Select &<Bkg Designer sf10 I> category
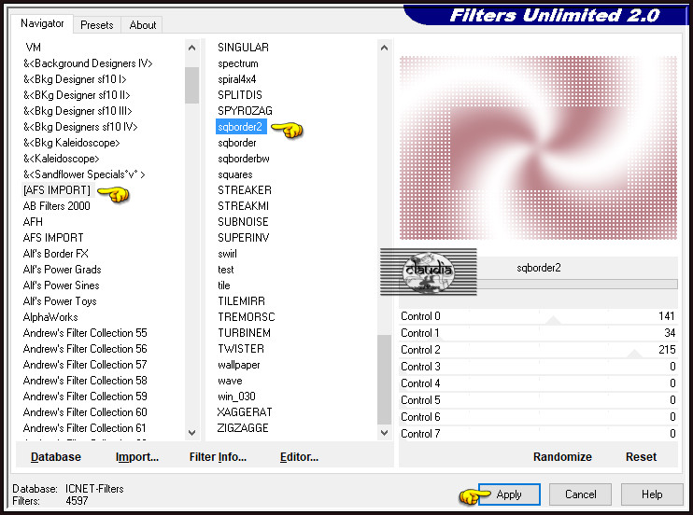This screenshot has width=693, height=515. (75, 79)
